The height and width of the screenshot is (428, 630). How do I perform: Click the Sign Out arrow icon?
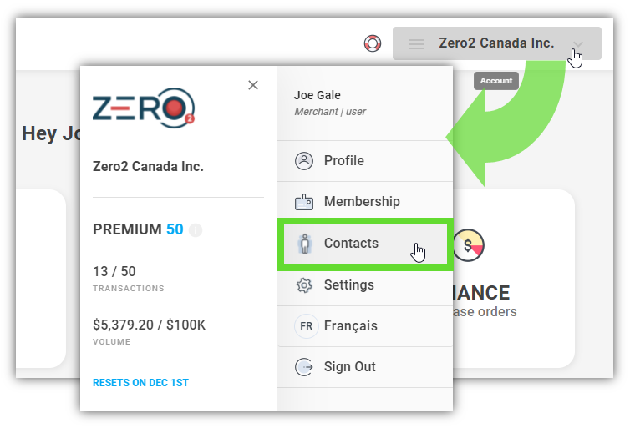304,366
